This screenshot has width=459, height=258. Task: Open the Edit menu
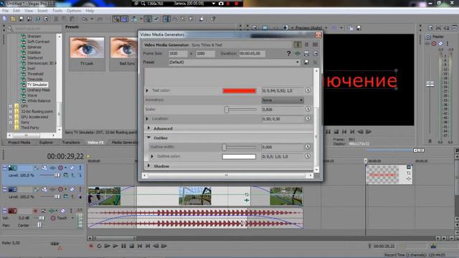pos(16,11)
